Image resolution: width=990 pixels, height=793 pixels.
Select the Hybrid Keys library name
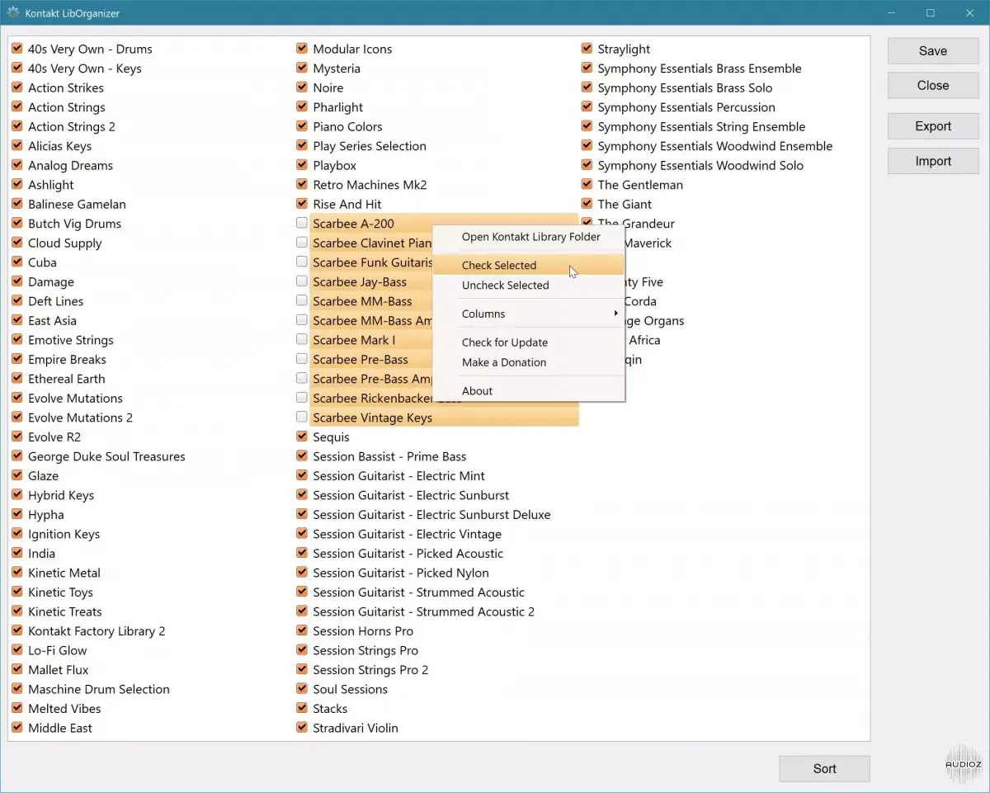coord(60,495)
